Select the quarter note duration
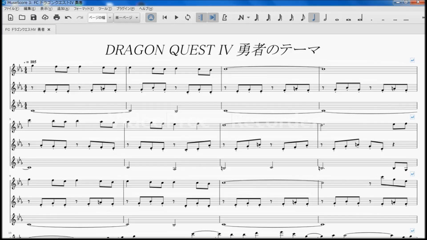Screen dimensions: 427x240 pyautogui.click(x=314, y=18)
